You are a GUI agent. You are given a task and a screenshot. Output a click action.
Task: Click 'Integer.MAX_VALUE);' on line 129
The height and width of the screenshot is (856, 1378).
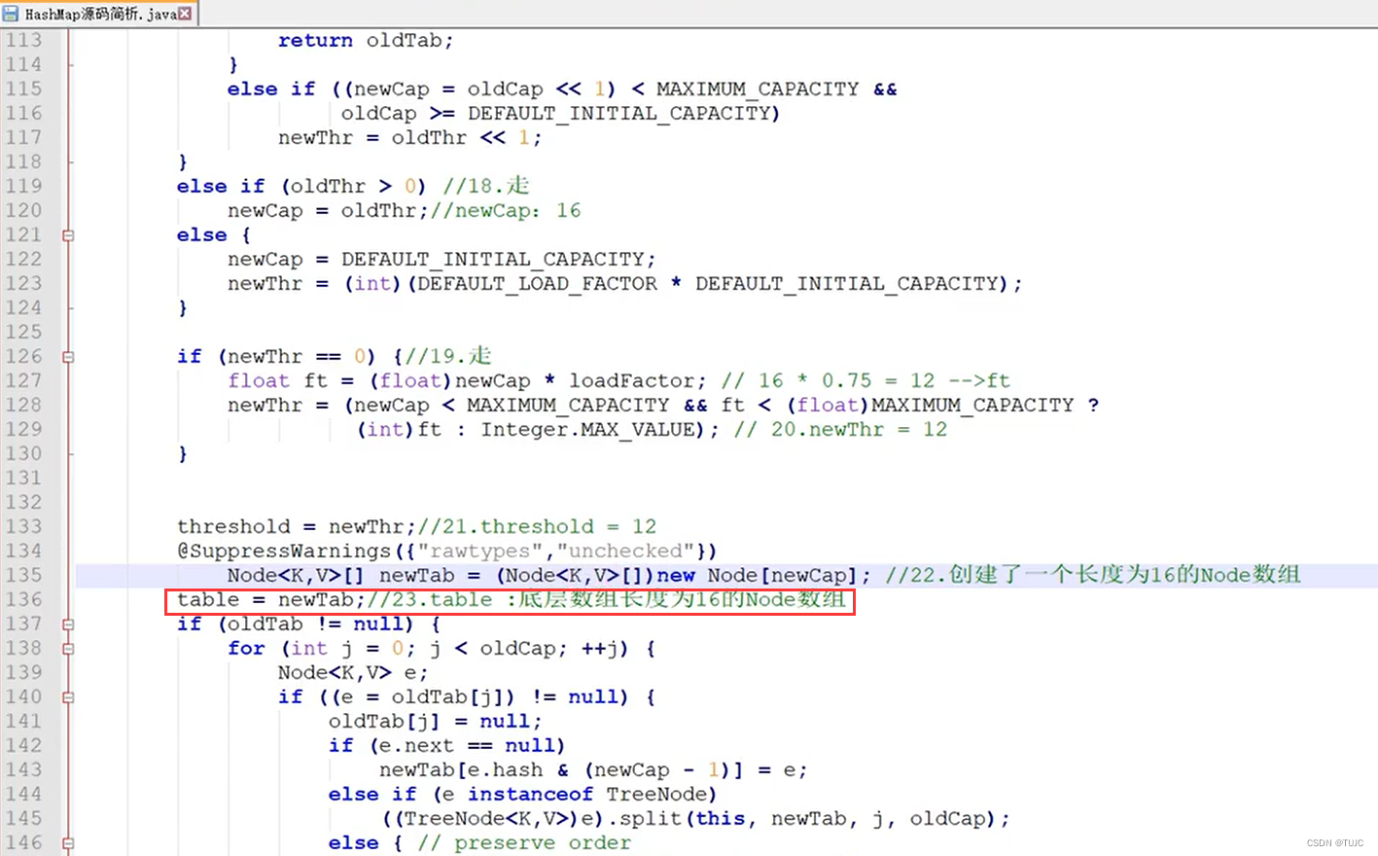click(x=600, y=430)
